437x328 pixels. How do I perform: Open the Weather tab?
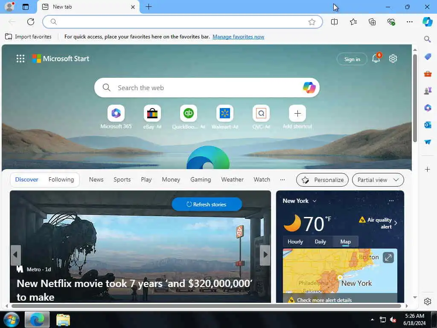(x=233, y=180)
